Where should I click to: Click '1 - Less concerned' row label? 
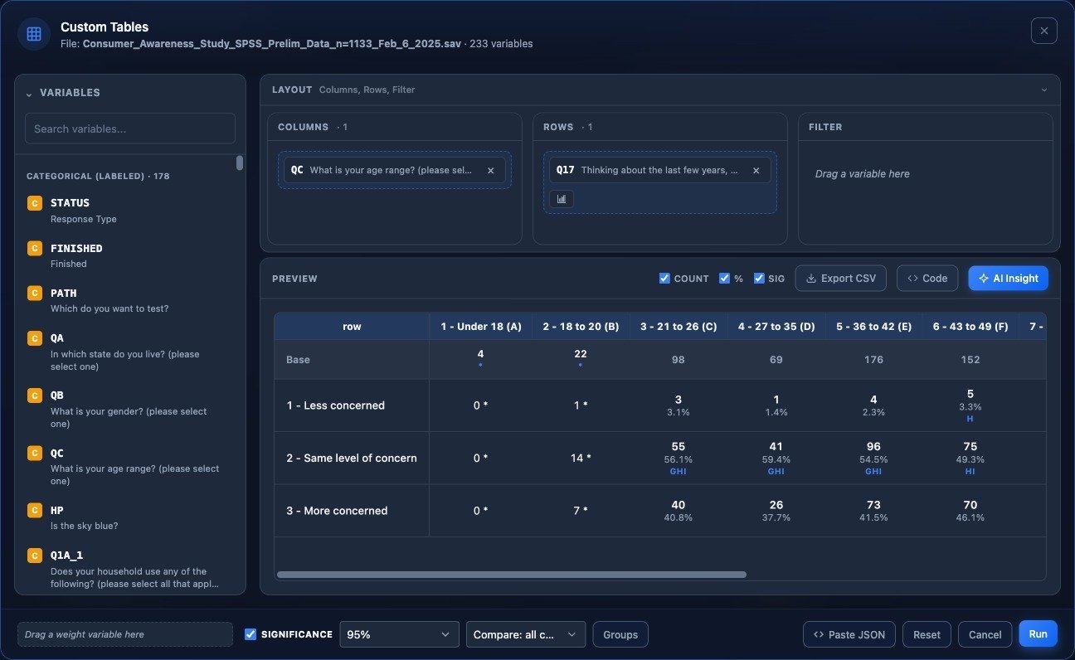point(335,405)
